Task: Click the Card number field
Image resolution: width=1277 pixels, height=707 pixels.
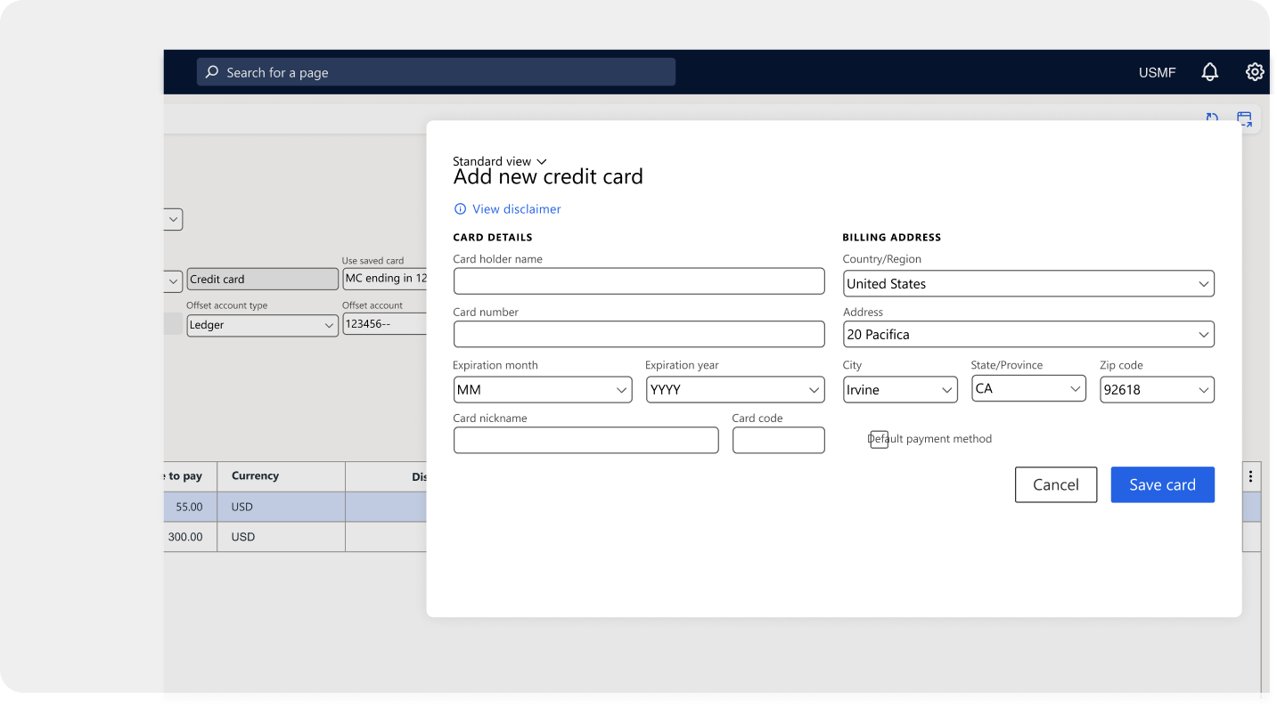Action: click(x=639, y=334)
